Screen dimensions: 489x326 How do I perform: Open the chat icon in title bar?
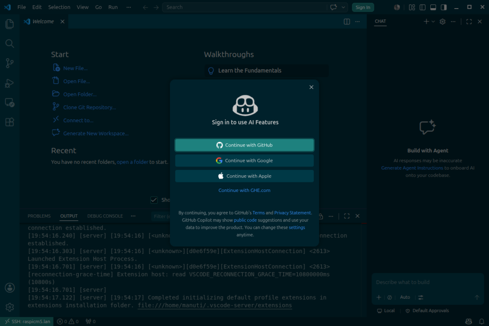[333, 7]
